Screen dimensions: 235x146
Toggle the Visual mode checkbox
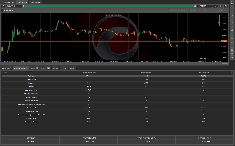click(2, 11)
